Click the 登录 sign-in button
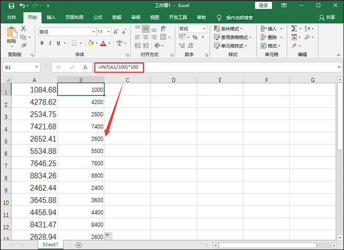Image resolution: width=344 pixels, height=250 pixels. (263, 5)
